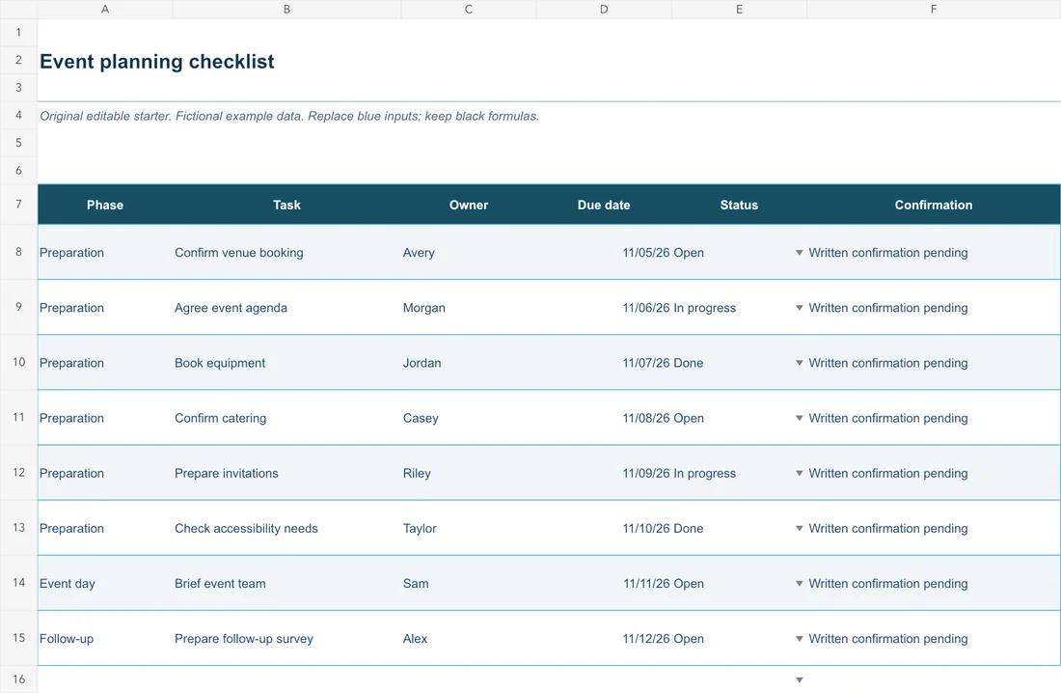Viewport: 1061px width, 693px height.
Task: Select the 'Follow-up' phase cell
Action: click(105, 639)
